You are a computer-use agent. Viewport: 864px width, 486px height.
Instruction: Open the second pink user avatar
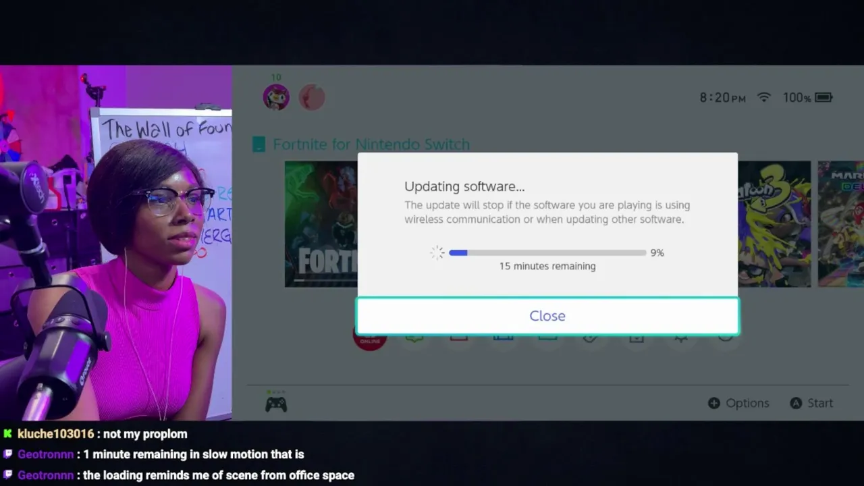pyautogui.click(x=312, y=97)
